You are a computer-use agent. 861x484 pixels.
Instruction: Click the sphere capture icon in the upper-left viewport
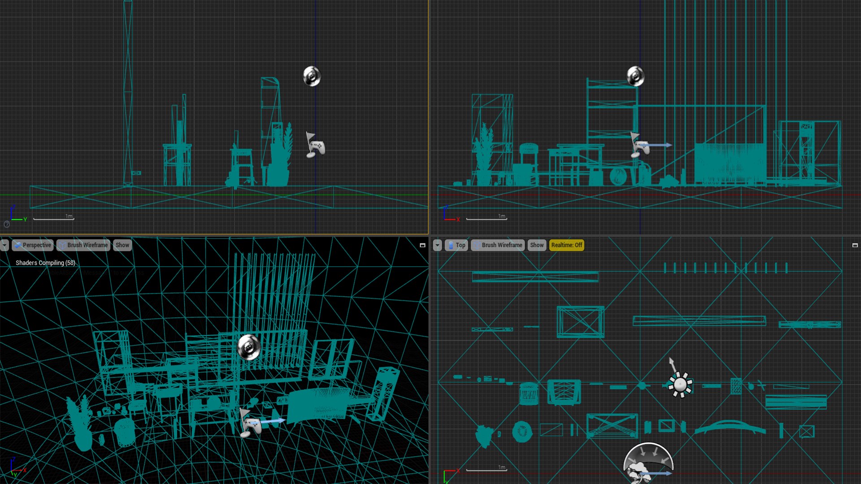click(312, 76)
